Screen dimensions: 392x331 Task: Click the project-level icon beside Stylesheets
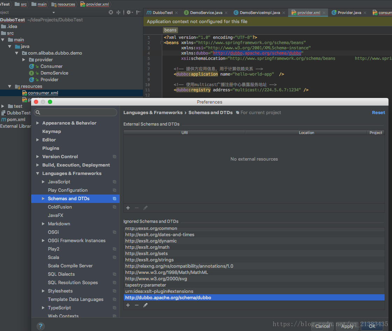click(x=114, y=291)
